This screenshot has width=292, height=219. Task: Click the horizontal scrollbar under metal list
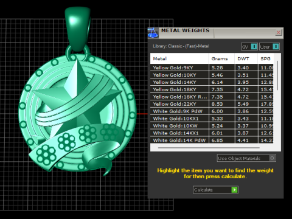pos(209,148)
